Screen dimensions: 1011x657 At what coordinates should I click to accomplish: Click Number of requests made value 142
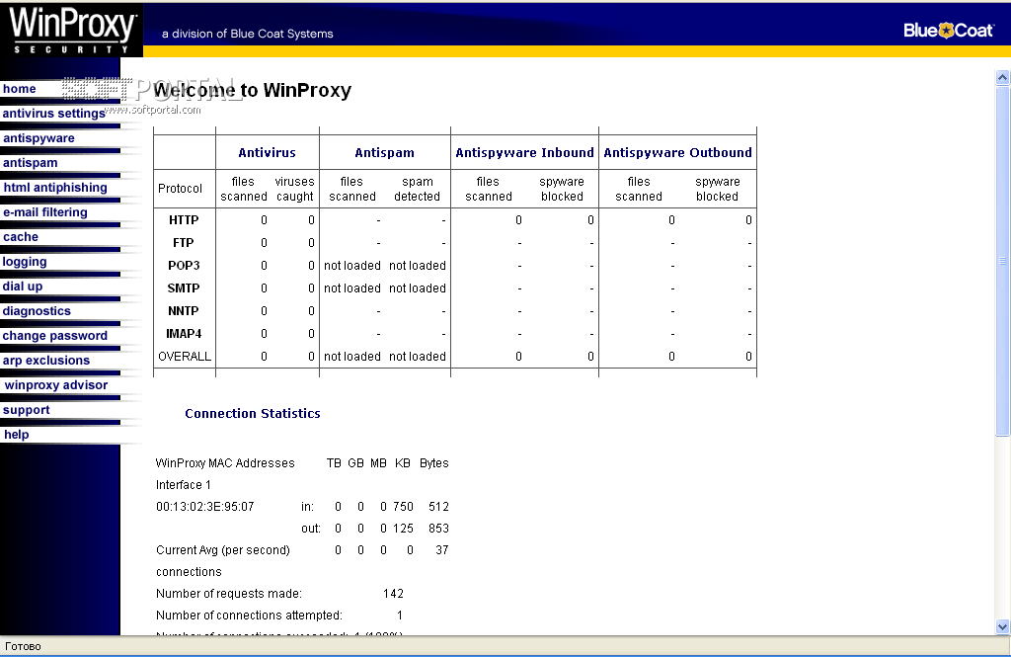393,593
